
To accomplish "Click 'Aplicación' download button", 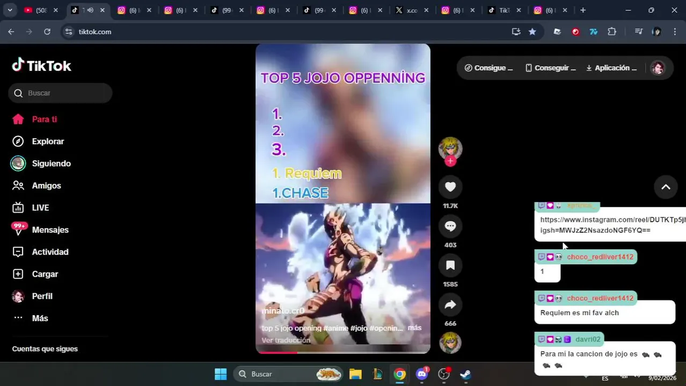I will (x=611, y=68).
